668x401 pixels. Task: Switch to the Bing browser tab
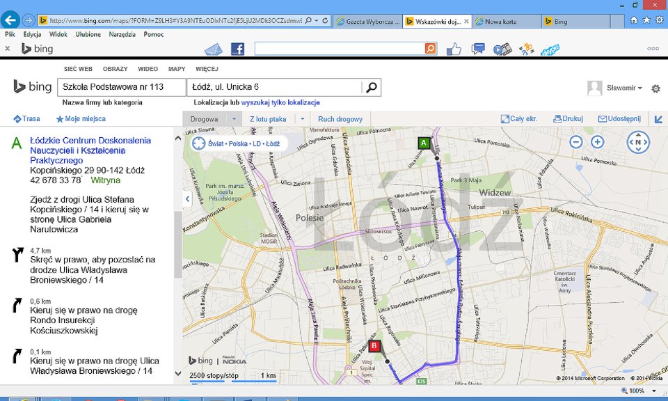576,22
